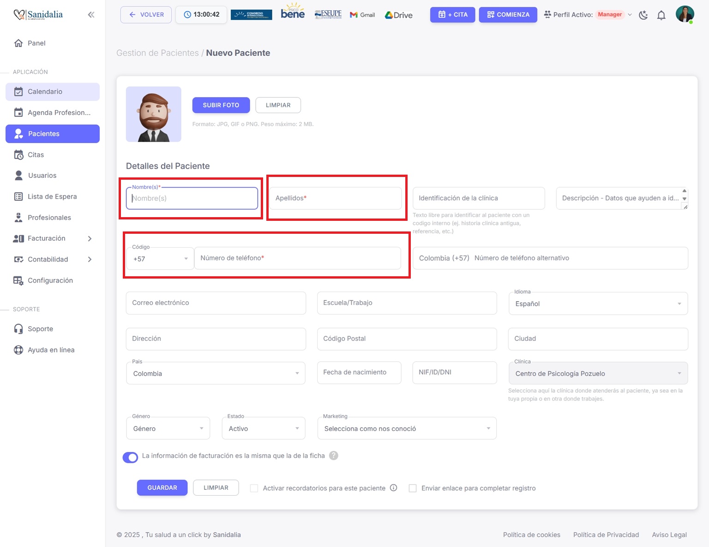
Task: Open the notifications bell
Action: click(661, 15)
